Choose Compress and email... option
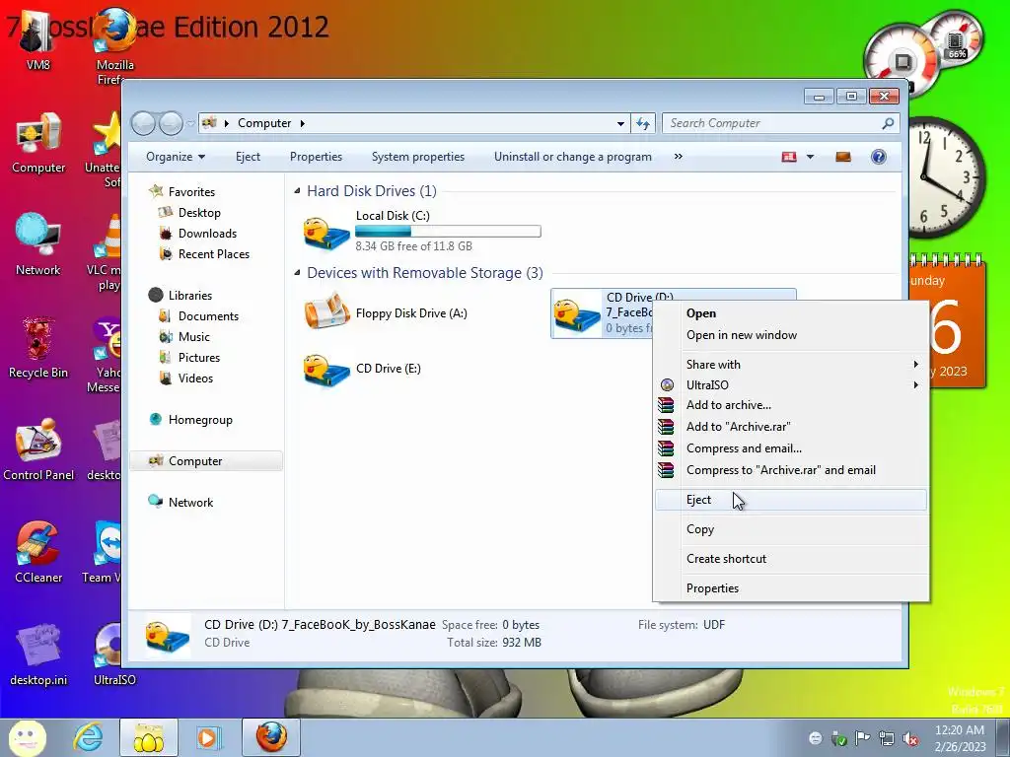This screenshot has height=757, width=1010. click(x=791, y=448)
